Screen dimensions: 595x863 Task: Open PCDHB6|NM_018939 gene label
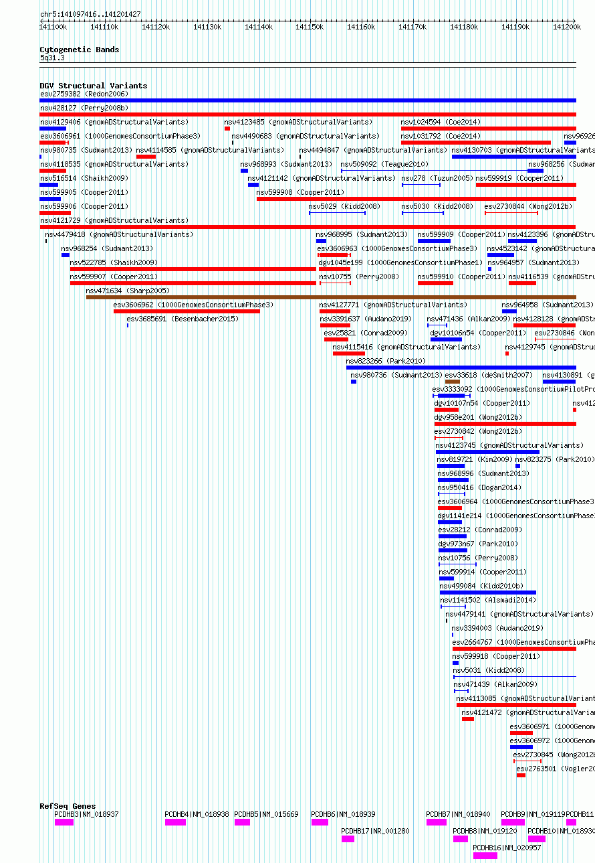coord(344,814)
